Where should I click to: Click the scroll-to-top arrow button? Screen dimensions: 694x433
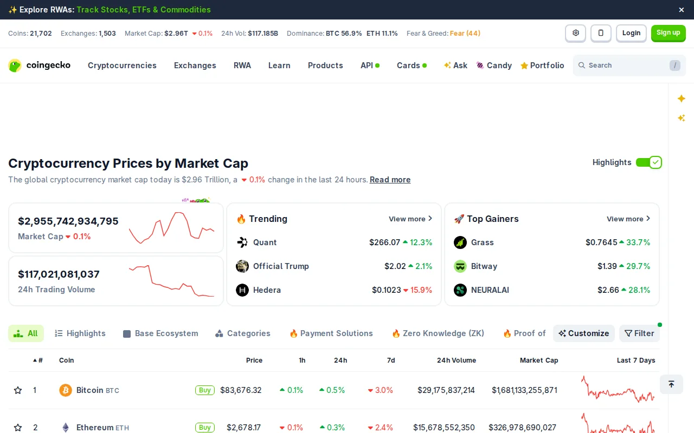(671, 384)
